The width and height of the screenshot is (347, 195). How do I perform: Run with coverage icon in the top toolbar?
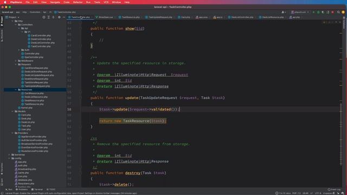point(323,12)
